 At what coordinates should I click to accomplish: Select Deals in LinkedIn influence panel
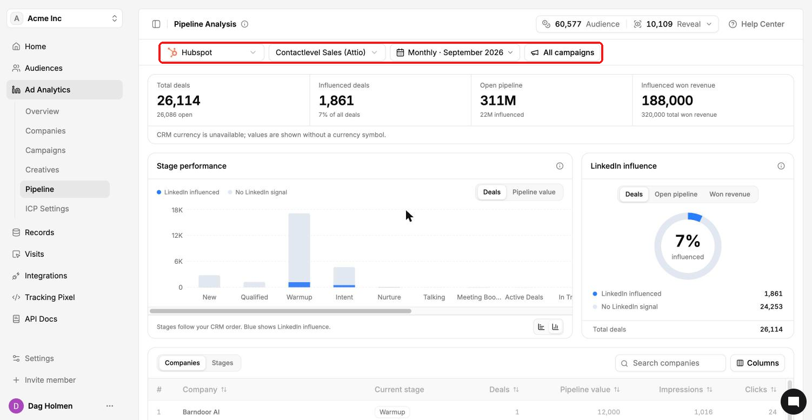634,194
